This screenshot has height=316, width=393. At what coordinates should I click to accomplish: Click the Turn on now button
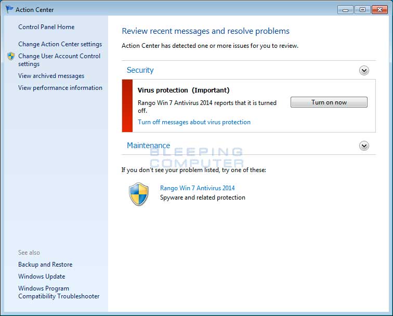point(329,102)
